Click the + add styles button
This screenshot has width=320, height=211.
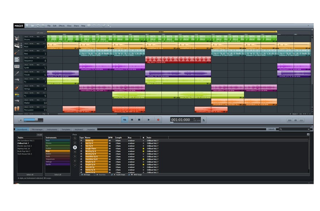coord(40,135)
